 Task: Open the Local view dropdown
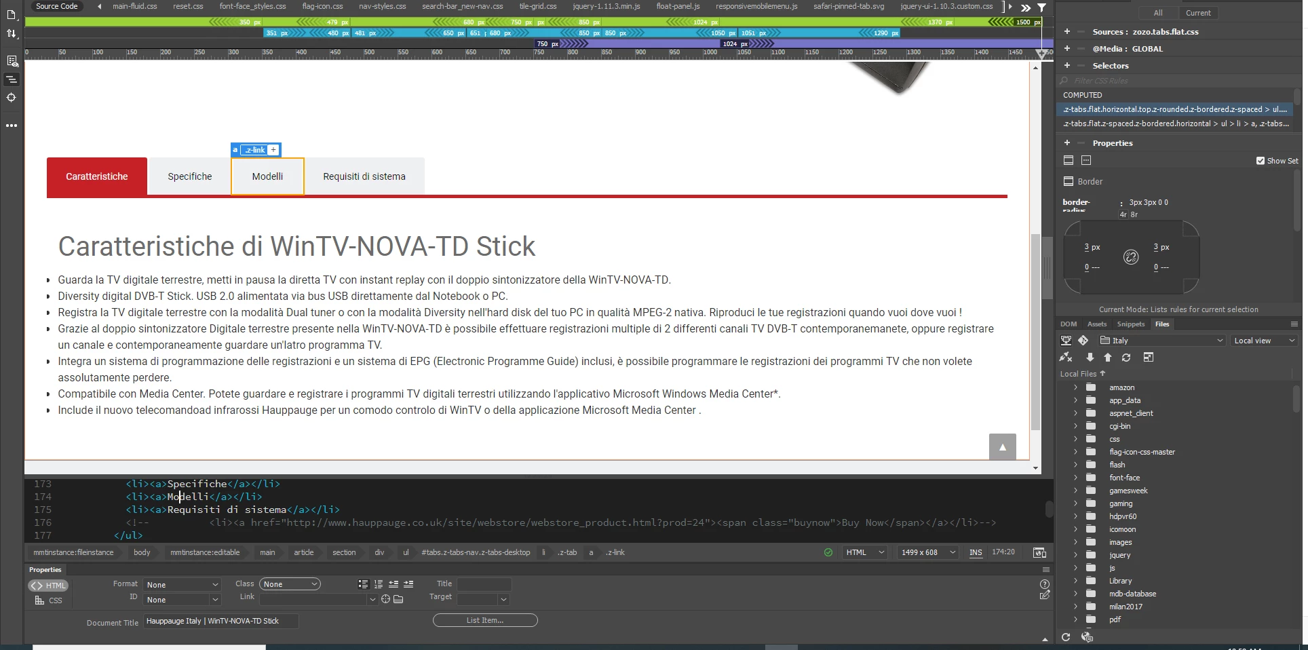pos(1264,341)
